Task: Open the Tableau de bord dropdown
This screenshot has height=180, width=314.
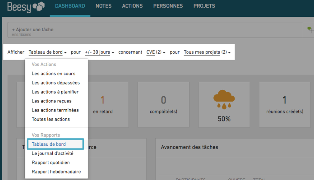Action: [x=48, y=52]
